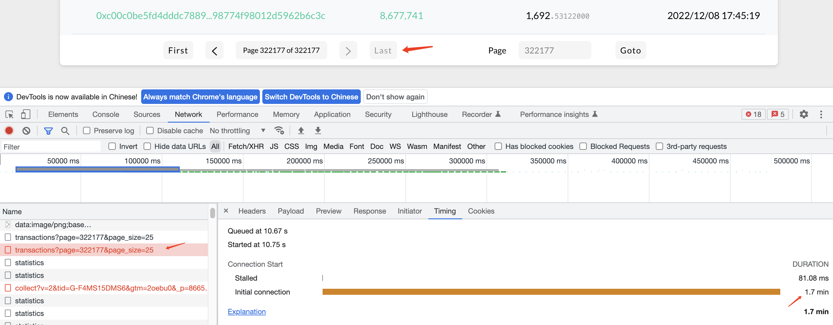Open DevTools more options three-dot menu

(822, 114)
